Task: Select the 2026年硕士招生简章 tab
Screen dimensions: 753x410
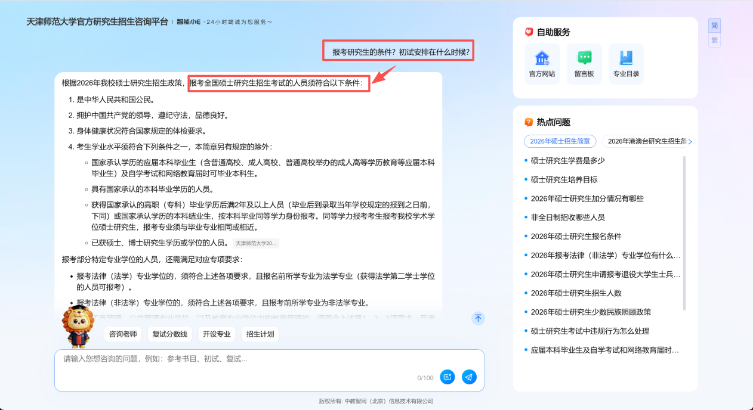Action: [560, 141]
